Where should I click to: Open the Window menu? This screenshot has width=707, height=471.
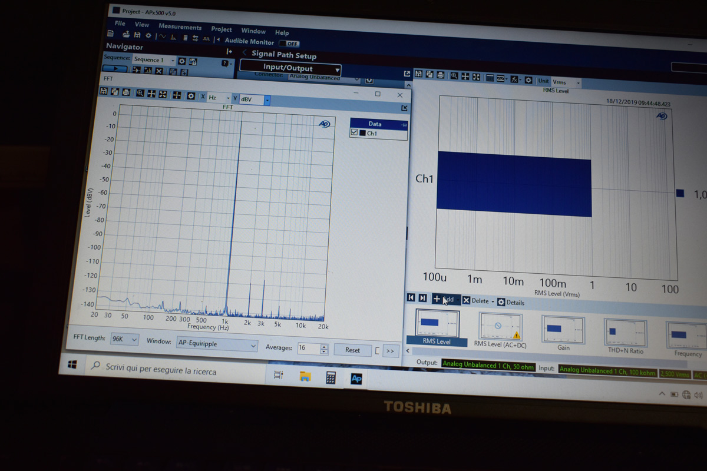coord(253,31)
